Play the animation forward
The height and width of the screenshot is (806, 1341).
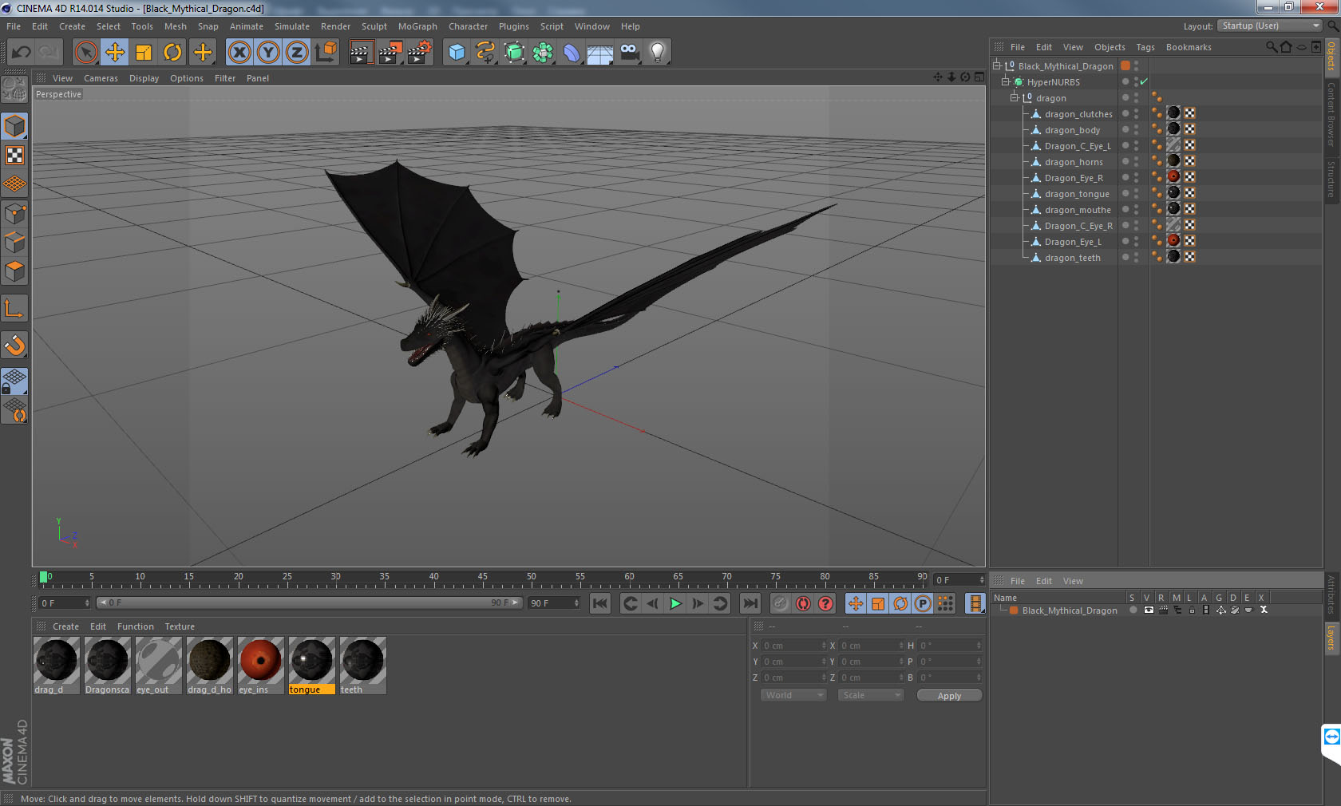(675, 603)
